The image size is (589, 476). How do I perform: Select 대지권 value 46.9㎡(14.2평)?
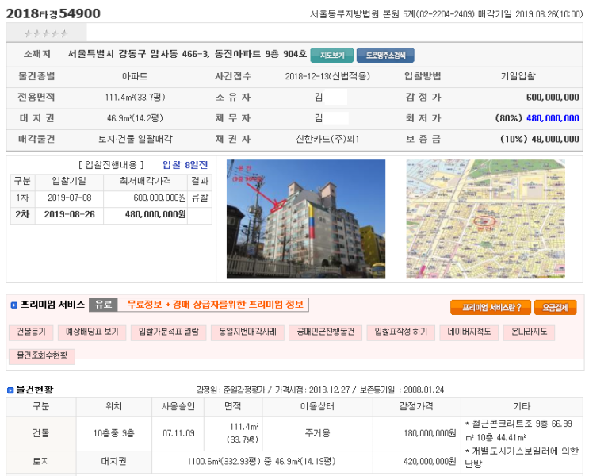(135, 118)
